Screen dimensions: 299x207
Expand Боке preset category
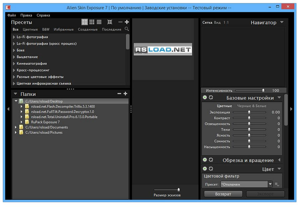[14, 51]
